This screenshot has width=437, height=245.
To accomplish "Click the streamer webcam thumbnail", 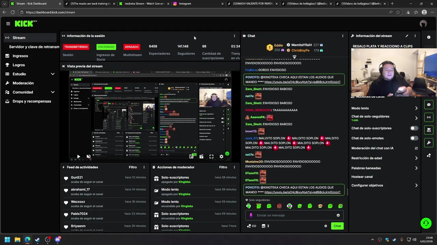I will (x=394, y=72).
